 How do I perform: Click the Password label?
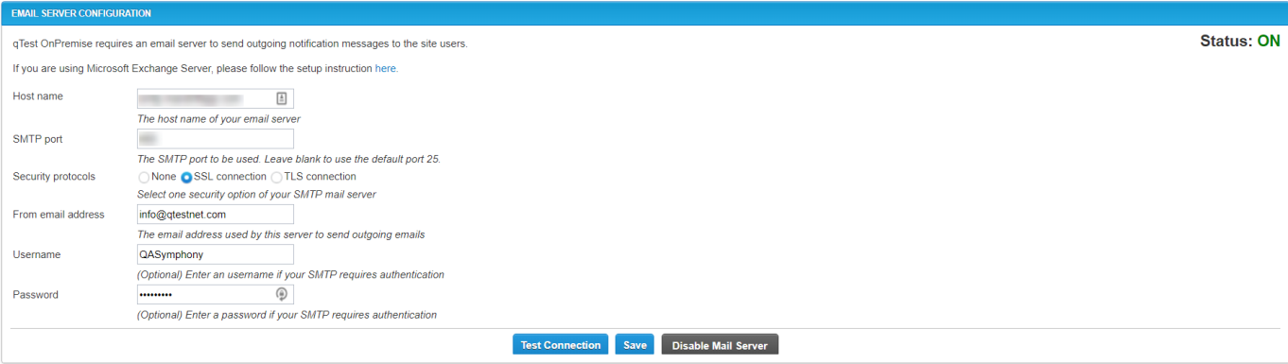[36, 295]
